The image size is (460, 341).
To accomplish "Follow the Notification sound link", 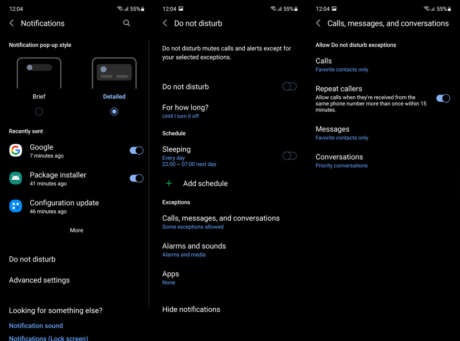I will [x=36, y=326].
